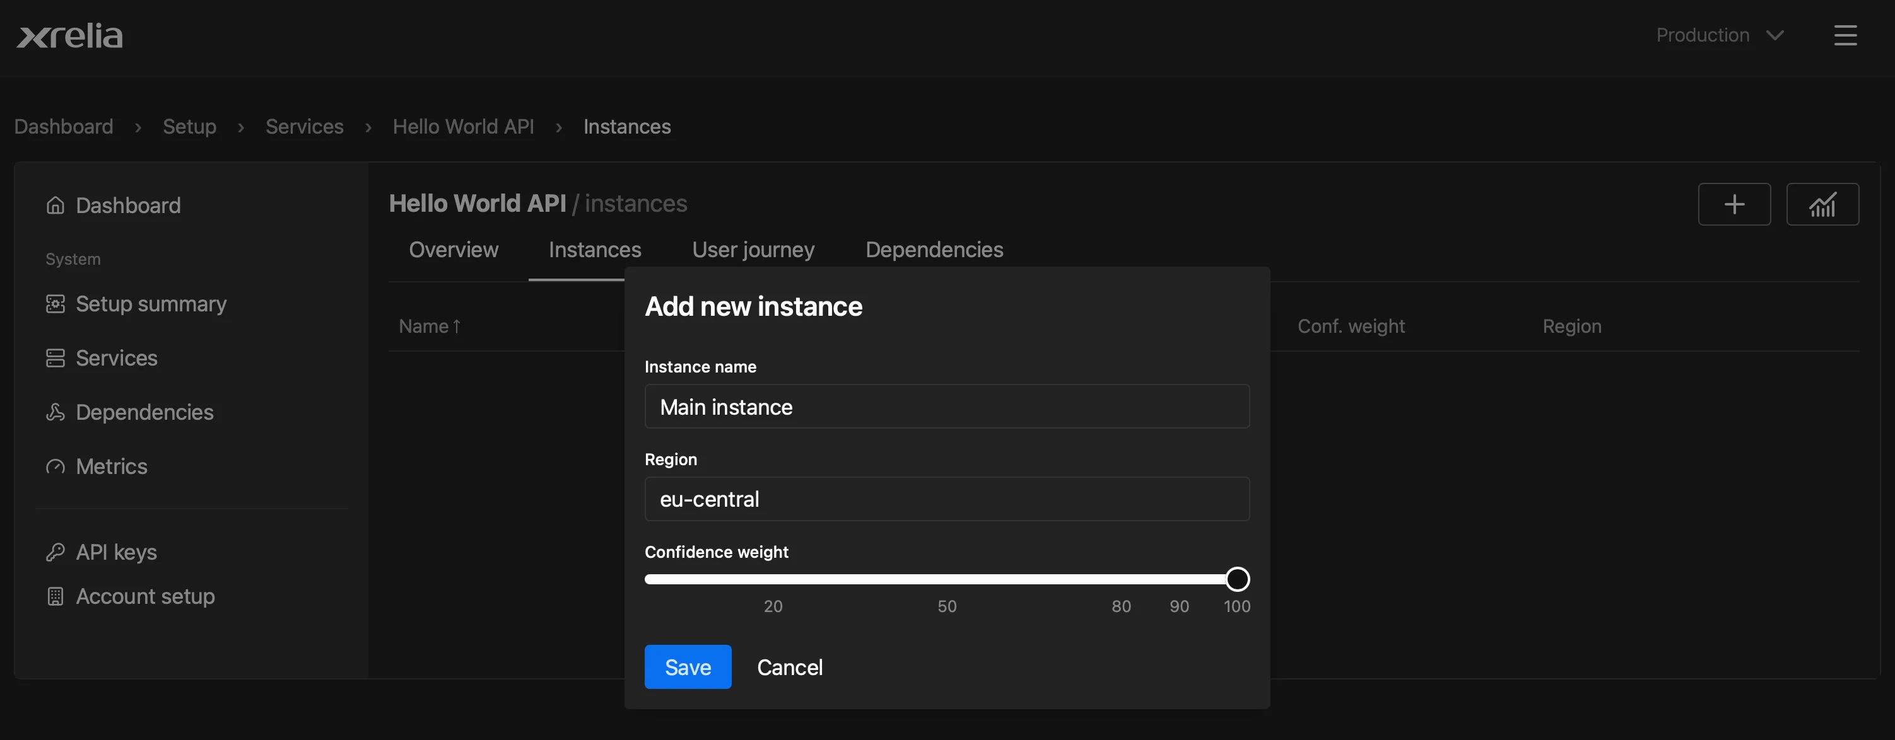Click the Confidence weight slider handle
The image size is (1895, 740).
coord(1237,579)
